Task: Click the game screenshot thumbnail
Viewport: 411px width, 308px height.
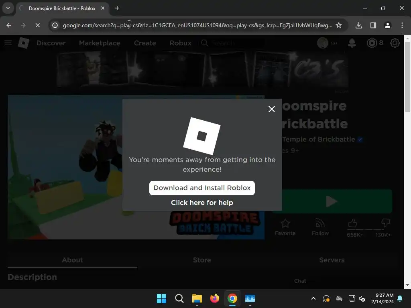Action: coord(136,167)
